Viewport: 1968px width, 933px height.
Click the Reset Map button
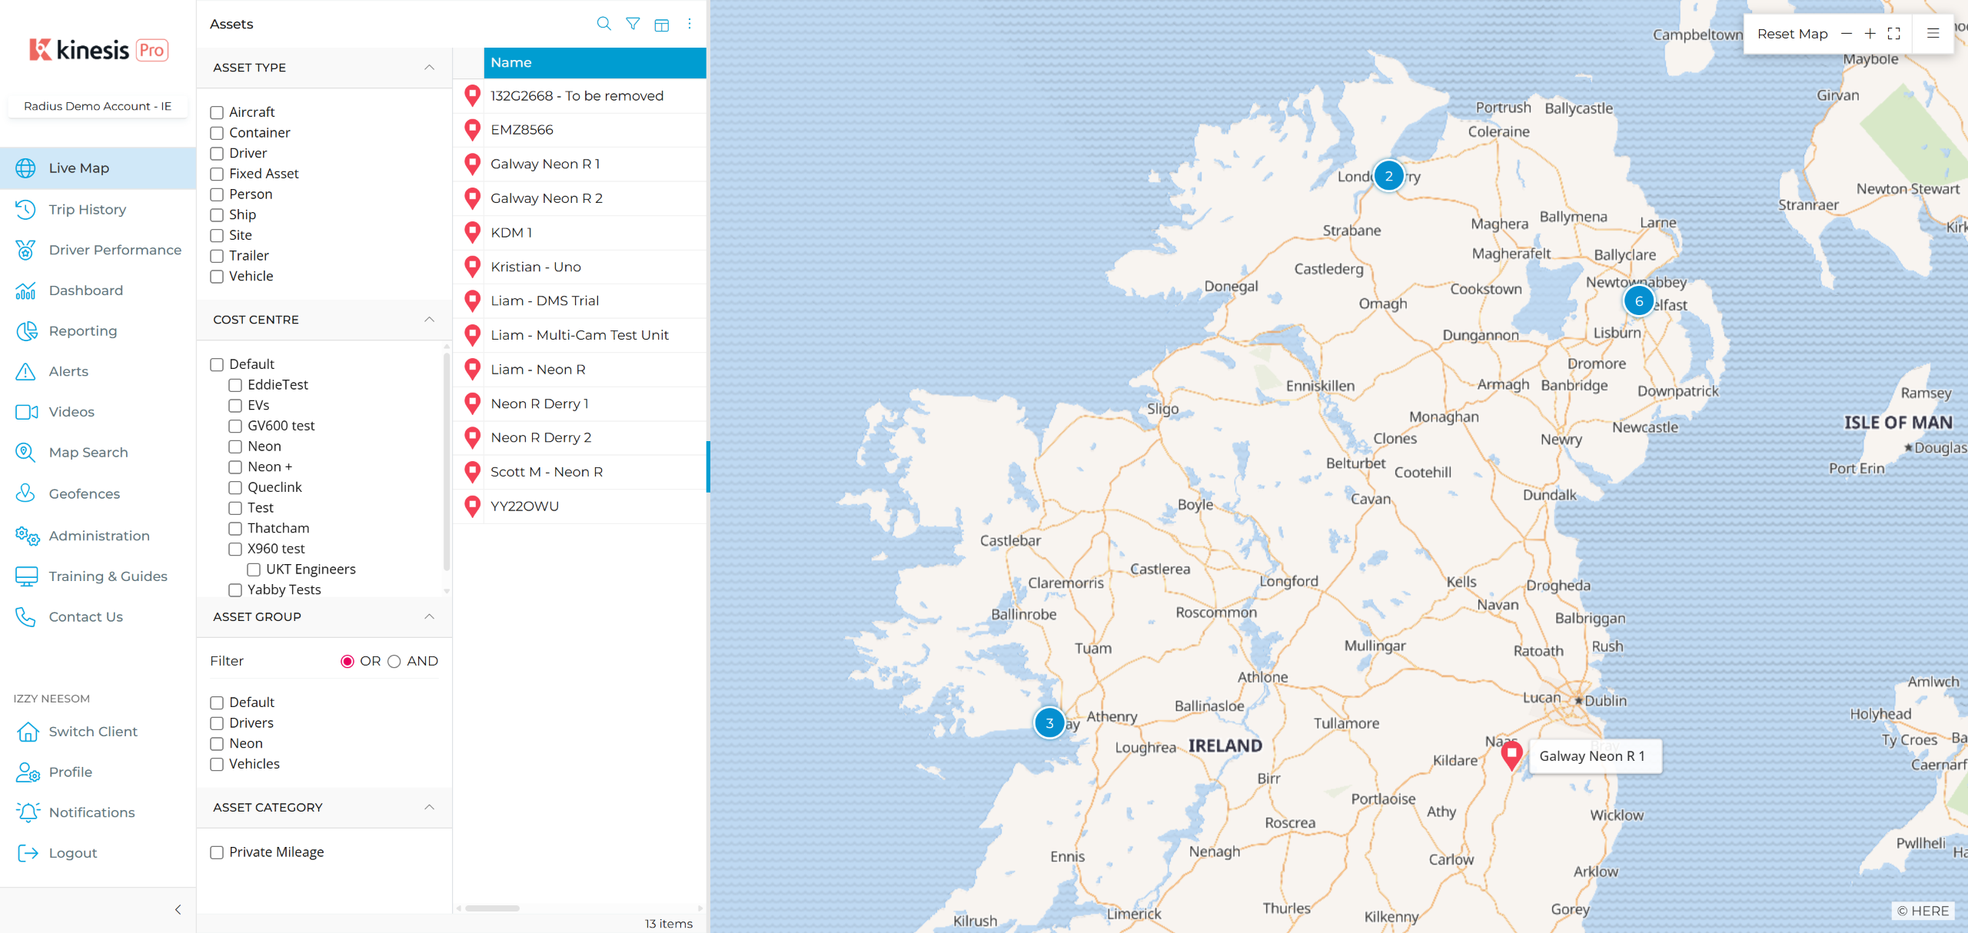[1792, 34]
